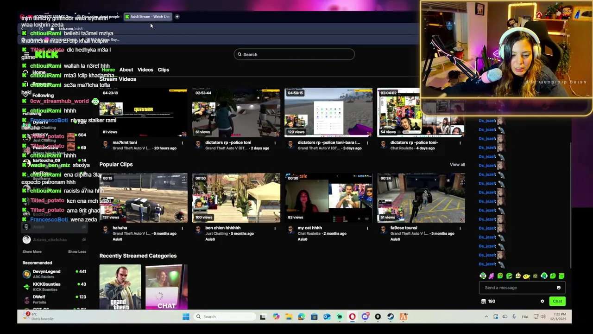The height and width of the screenshot is (334, 593).
Task: Open Microsoft Edge from the taskbar
Action: tap(302, 317)
